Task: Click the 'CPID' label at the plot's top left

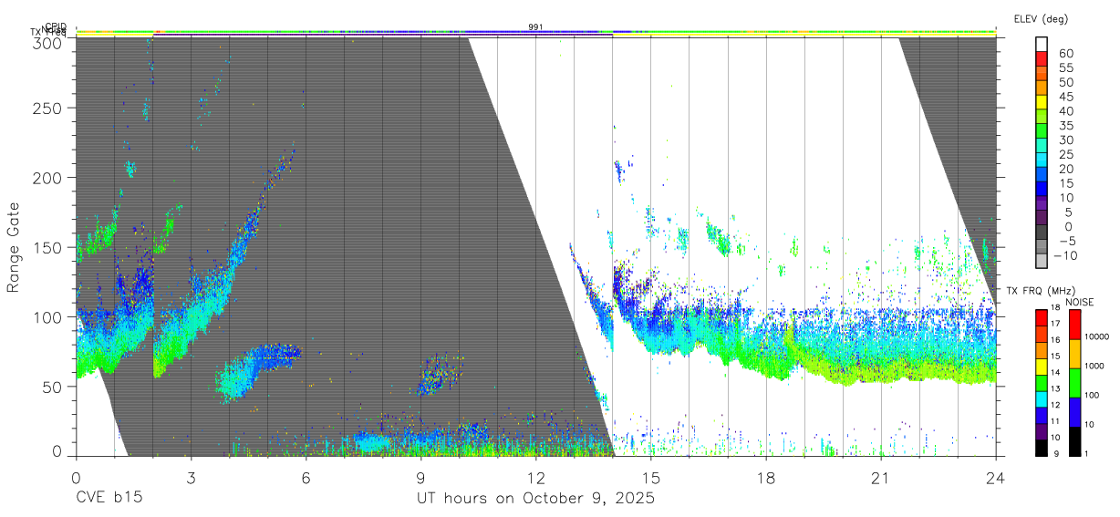Action: click(55, 26)
